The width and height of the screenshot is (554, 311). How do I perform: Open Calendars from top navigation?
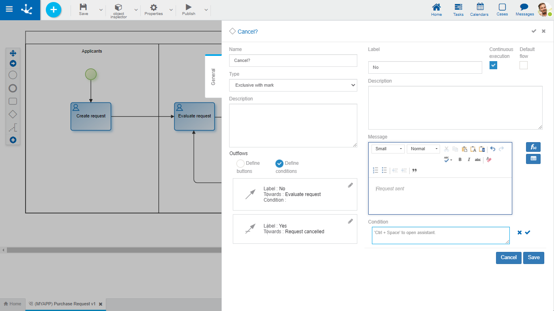click(x=479, y=10)
